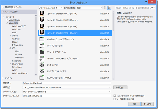158x109 pixels.
Task: Select the Reporting category
Action: tap(17, 61)
